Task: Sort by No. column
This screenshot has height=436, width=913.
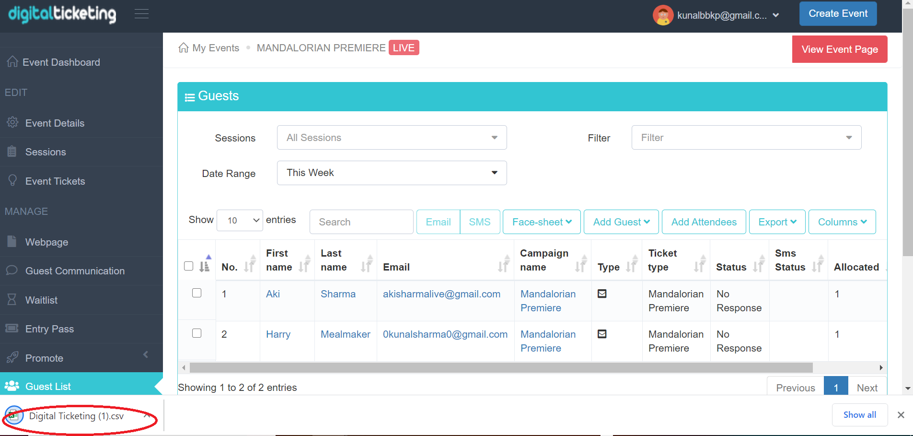Action: point(250,263)
